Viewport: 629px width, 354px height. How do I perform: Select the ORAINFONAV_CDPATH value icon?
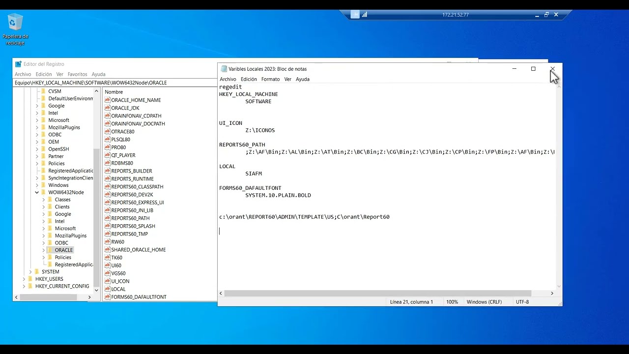pos(107,116)
